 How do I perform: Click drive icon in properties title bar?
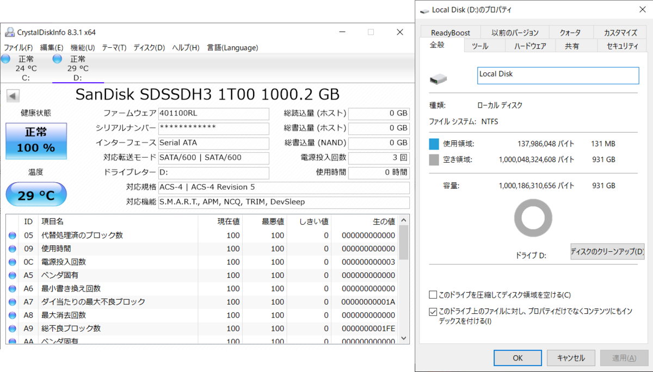[x=424, y=10]
